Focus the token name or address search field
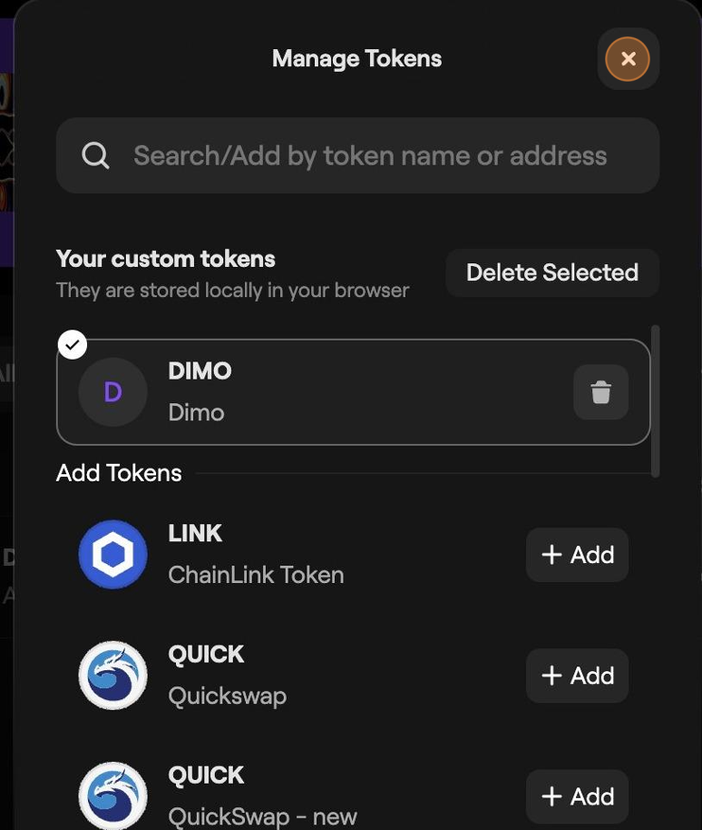The width and height of the screenshot is (702, 830). click(357, 155)
